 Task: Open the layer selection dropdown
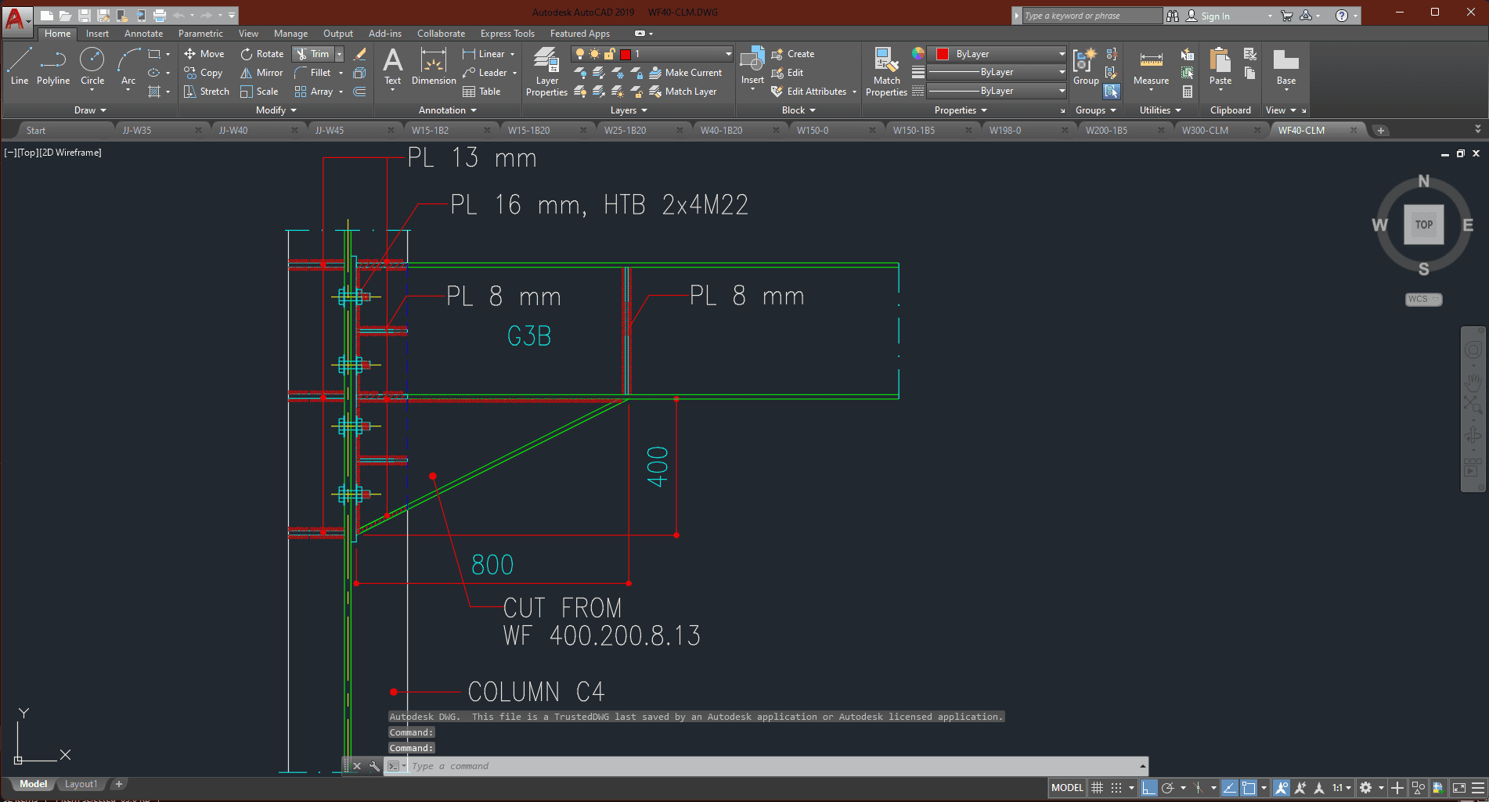pos(728,54)
